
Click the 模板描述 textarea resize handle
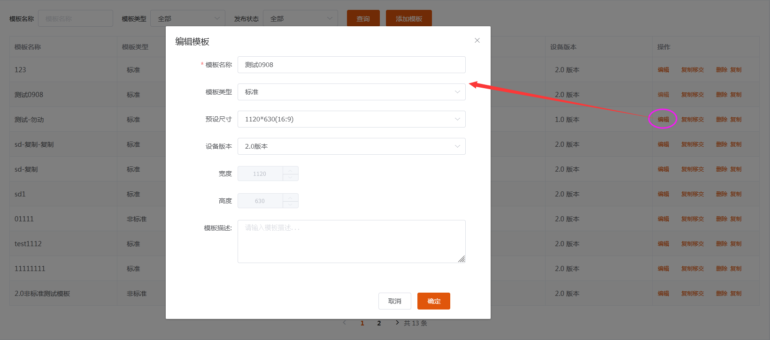tap(462, 259)
